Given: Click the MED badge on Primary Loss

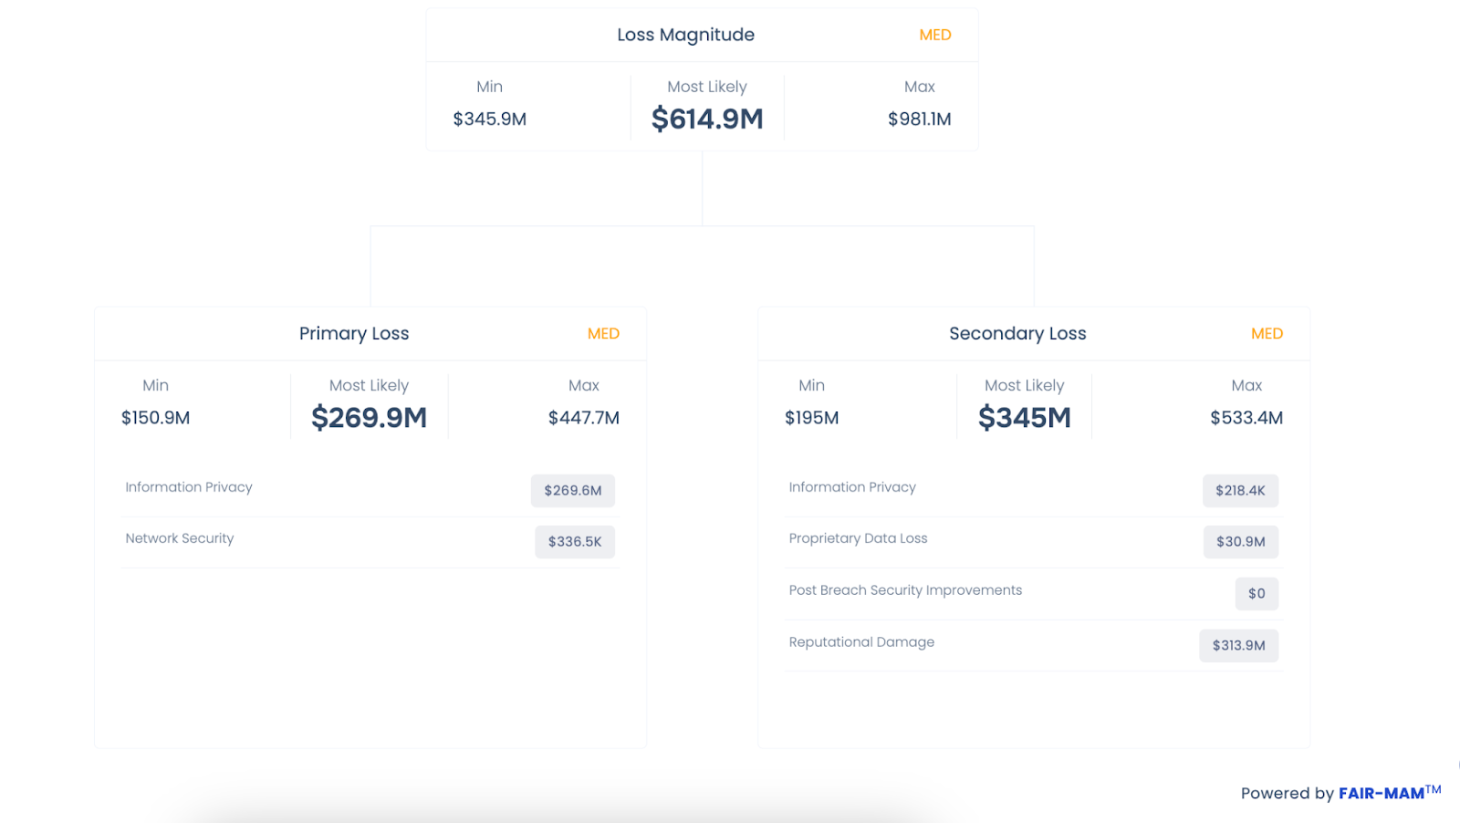Looking at the screenshot, I should pyautogui.click(x=603, y=334).
